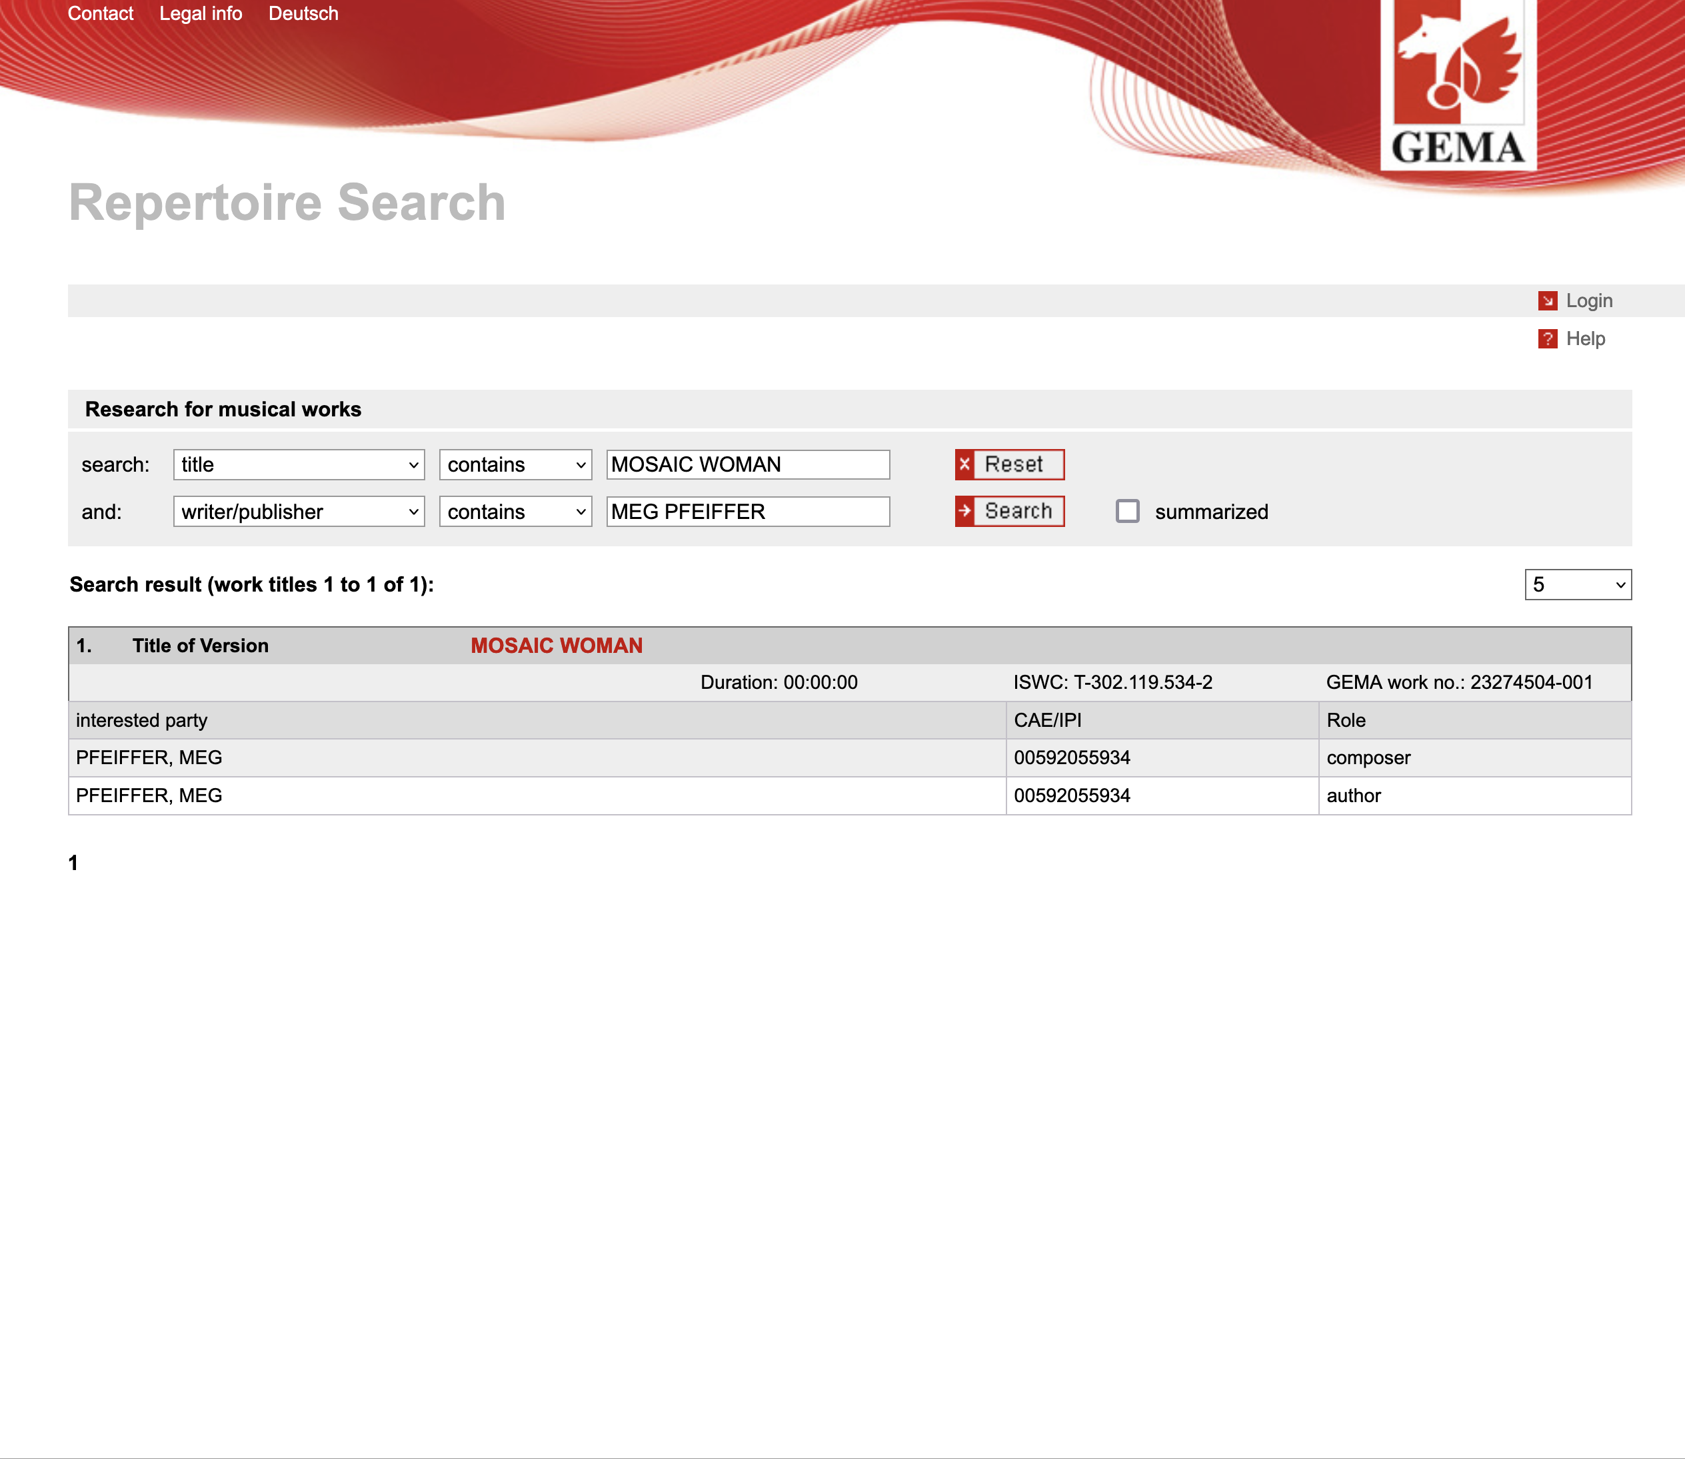Viewport: 1685px width, 1459px height.
Task: Open the Contact menu link
Action: (100, 14)
